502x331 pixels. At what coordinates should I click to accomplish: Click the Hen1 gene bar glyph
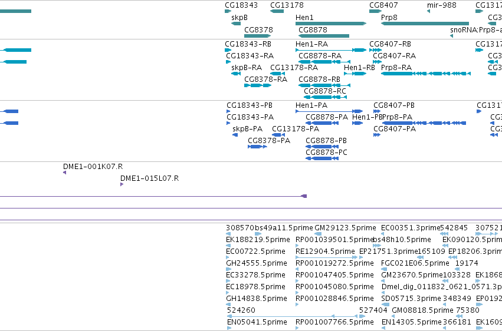pos(331,24)
